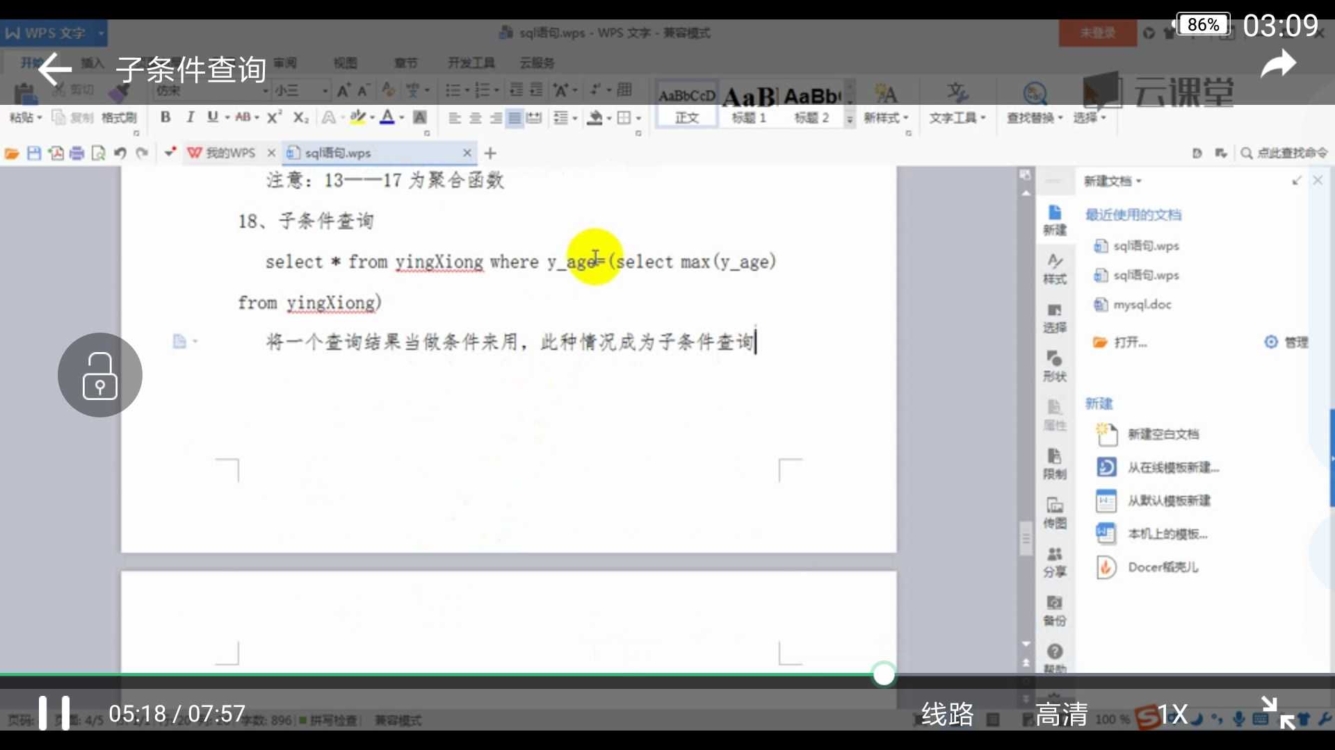Click the 选择 icon in the side panel

[x=1055, y=318]
